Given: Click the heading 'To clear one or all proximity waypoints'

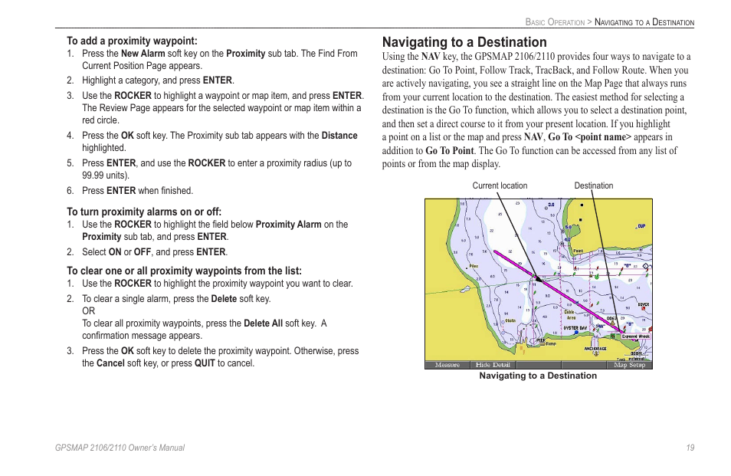Looking at the screenshot, I should (x=184, y=271).
